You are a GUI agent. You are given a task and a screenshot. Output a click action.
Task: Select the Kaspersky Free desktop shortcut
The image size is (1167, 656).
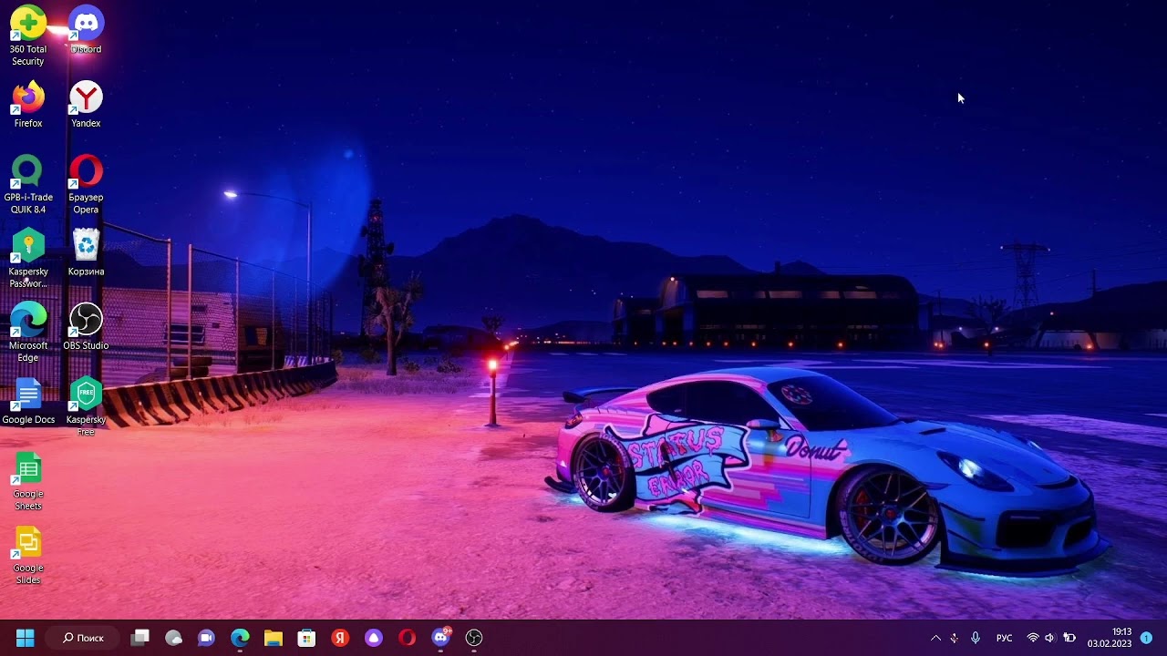tap(86, 406)
